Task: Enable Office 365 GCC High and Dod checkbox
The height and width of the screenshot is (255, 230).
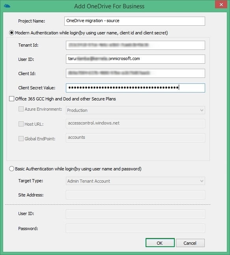Action: click(x=11, y=99)
